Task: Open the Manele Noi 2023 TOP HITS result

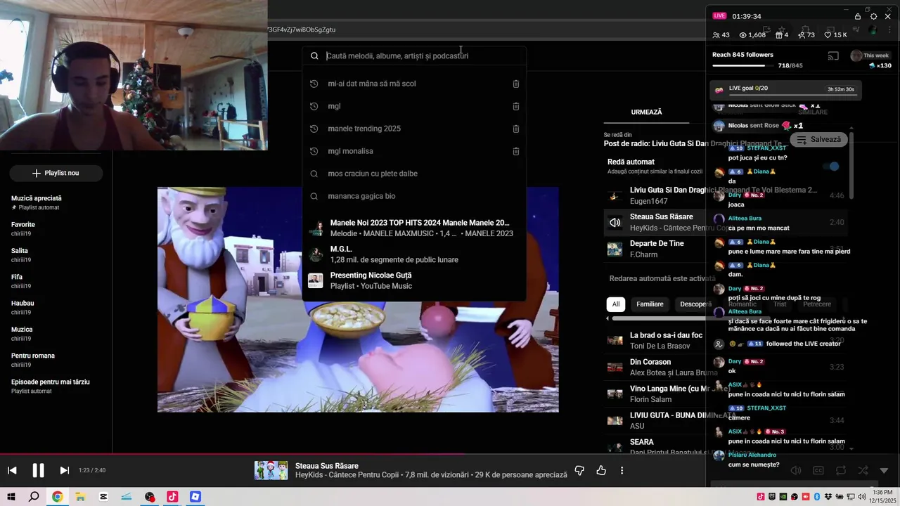Action: point(414,228)
